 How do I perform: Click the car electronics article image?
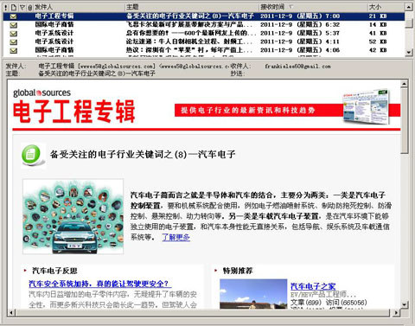click(x=73, y=217)
